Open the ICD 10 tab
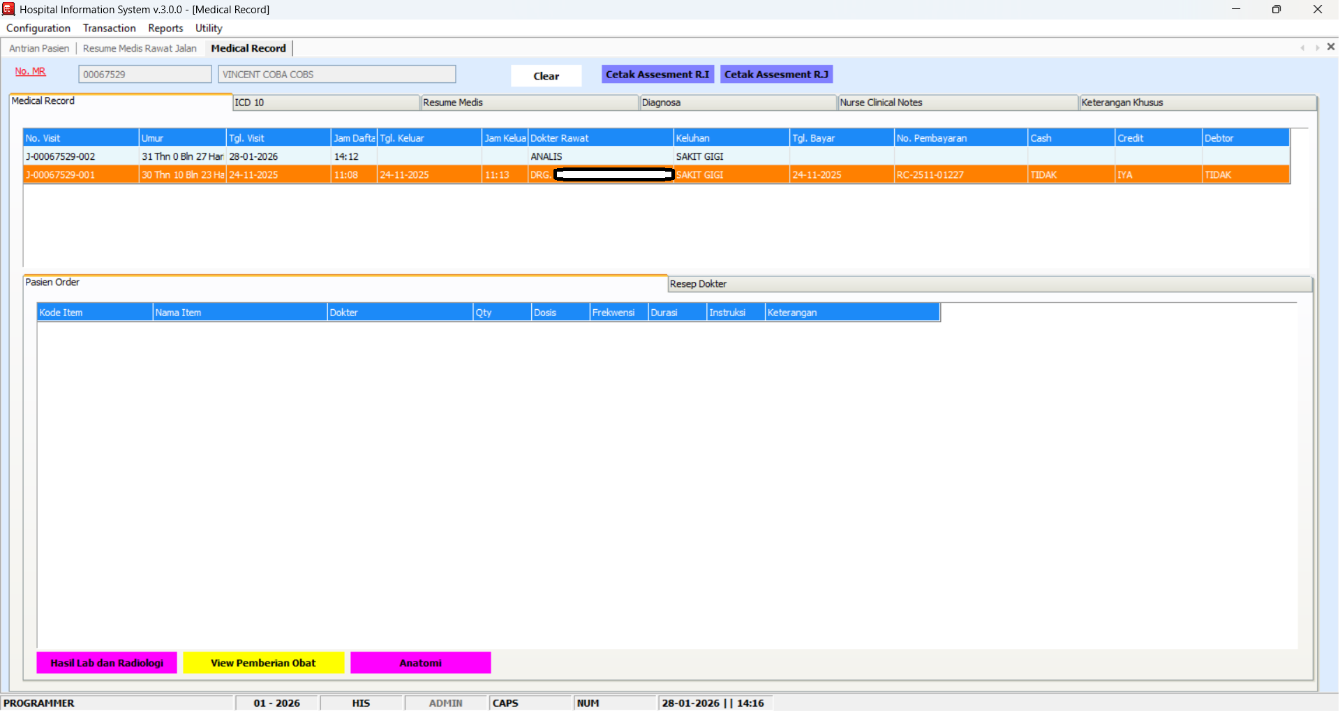Viewport: 1340px width, 711px height. 325,103
